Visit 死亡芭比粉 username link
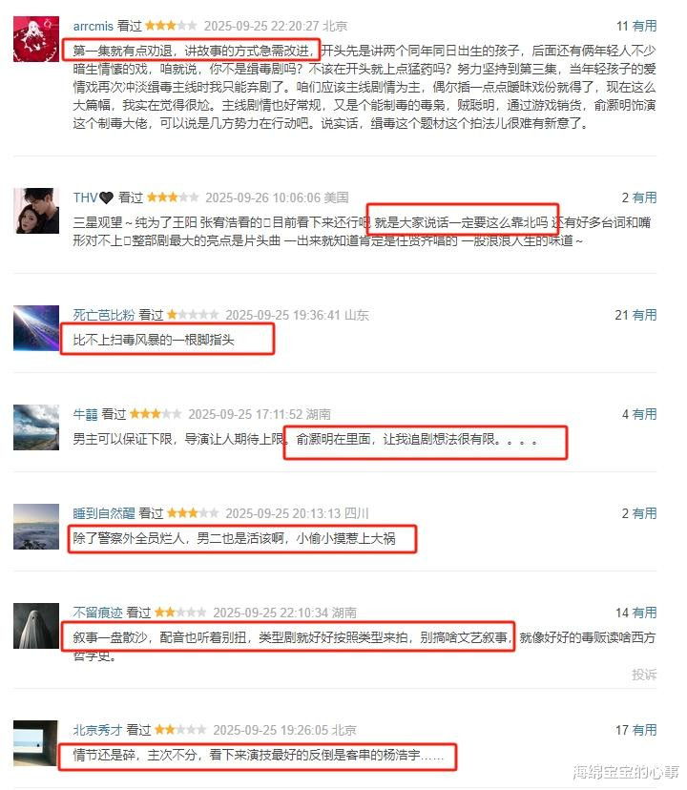Viewport: 687px width, 790px height. pyautogui.click(x=104, y=315)
